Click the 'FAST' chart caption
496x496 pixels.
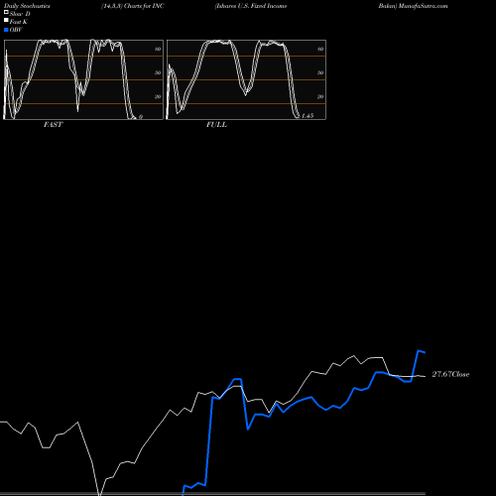pyautogui.click(x=54, y=125)
